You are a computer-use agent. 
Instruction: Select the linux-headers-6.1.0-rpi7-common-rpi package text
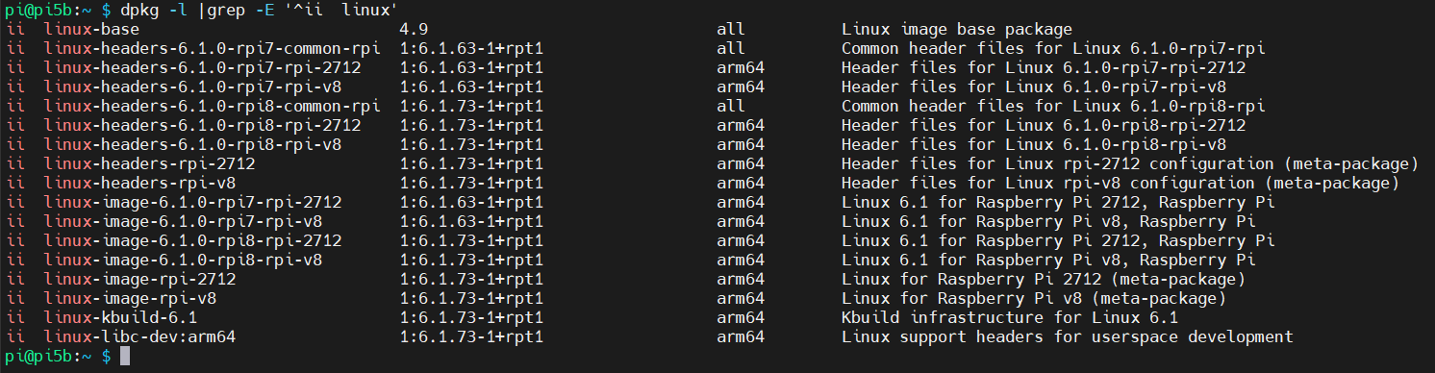click(212, 48)
